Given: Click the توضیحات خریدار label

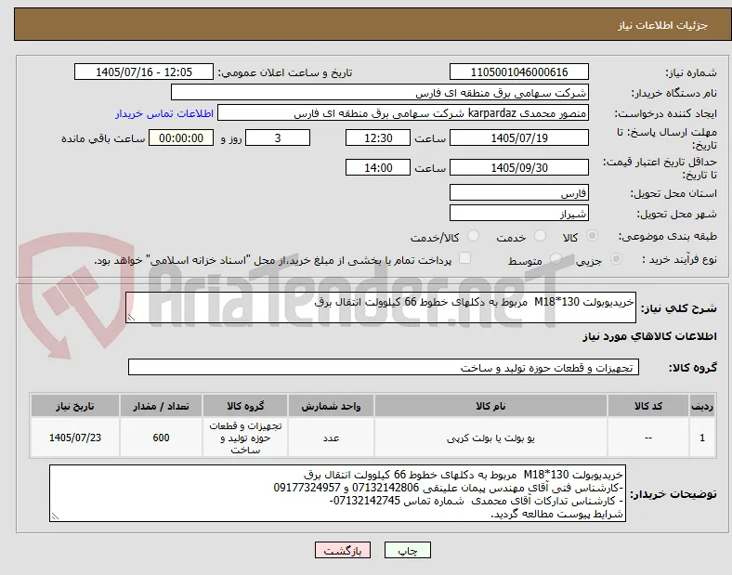Looking at the screenshot, I should point(673,494).
